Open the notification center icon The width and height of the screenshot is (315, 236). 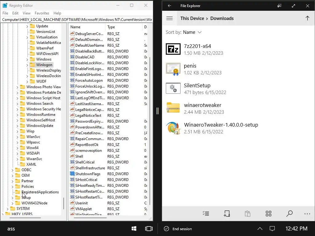point(272,229)
